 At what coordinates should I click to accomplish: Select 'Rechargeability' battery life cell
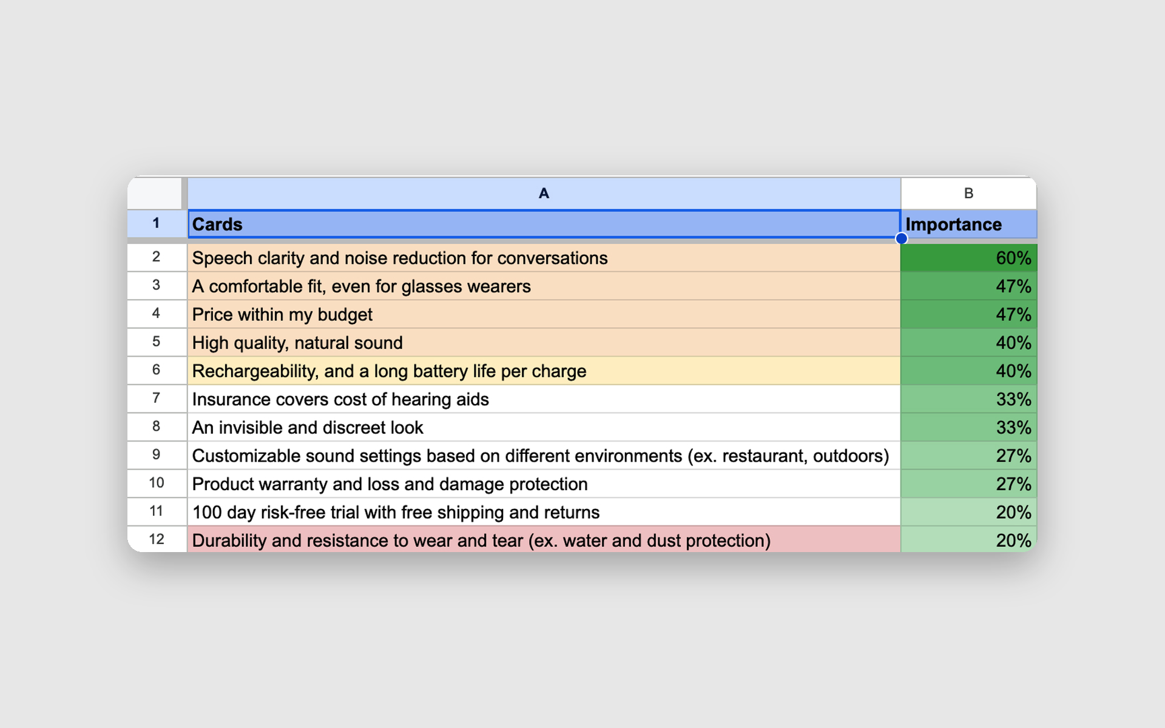(x=544, y=371)
